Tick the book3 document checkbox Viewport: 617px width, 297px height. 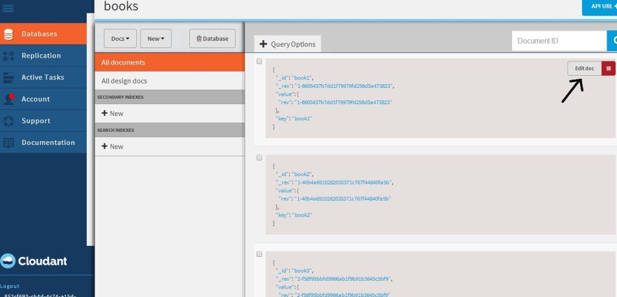pyautogui.click(x=259, y=254)
